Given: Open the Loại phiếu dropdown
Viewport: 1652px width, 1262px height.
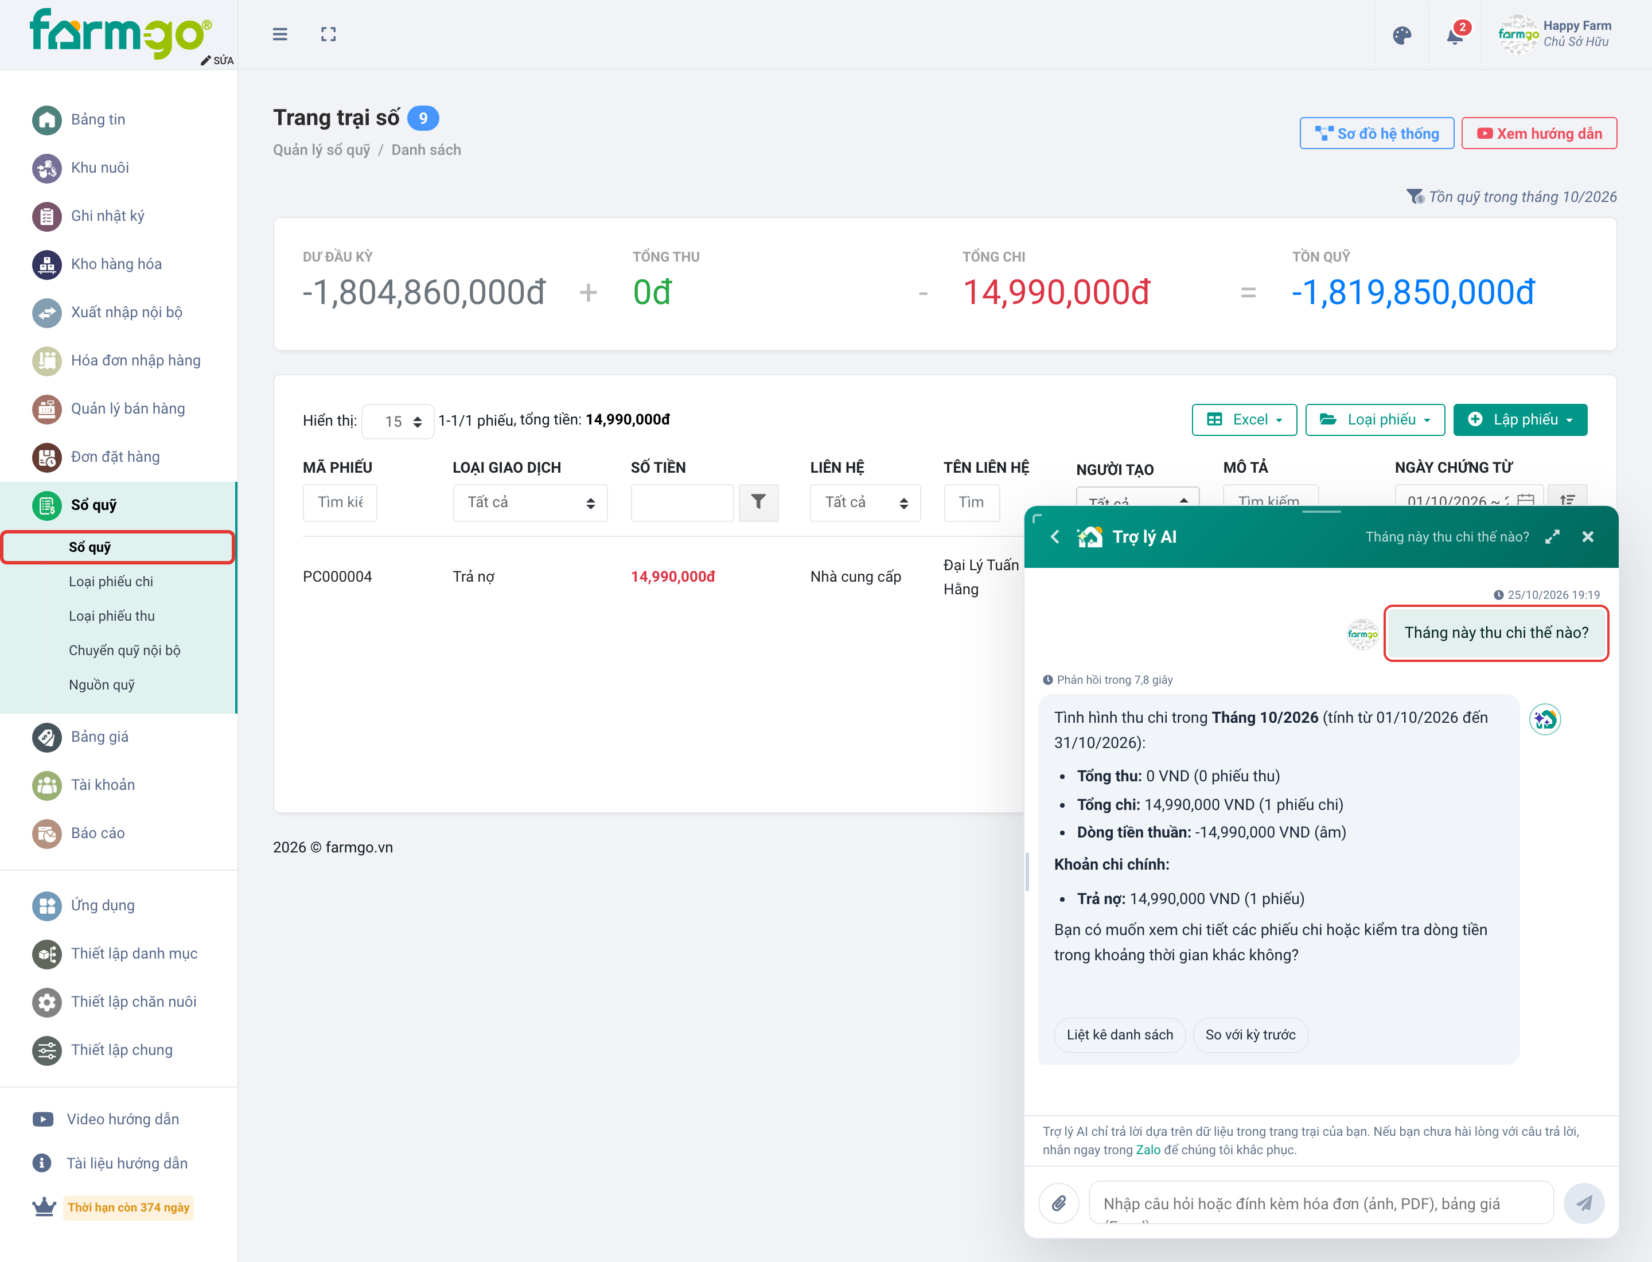Looking at the screenshot, I should pos(1375,419).
